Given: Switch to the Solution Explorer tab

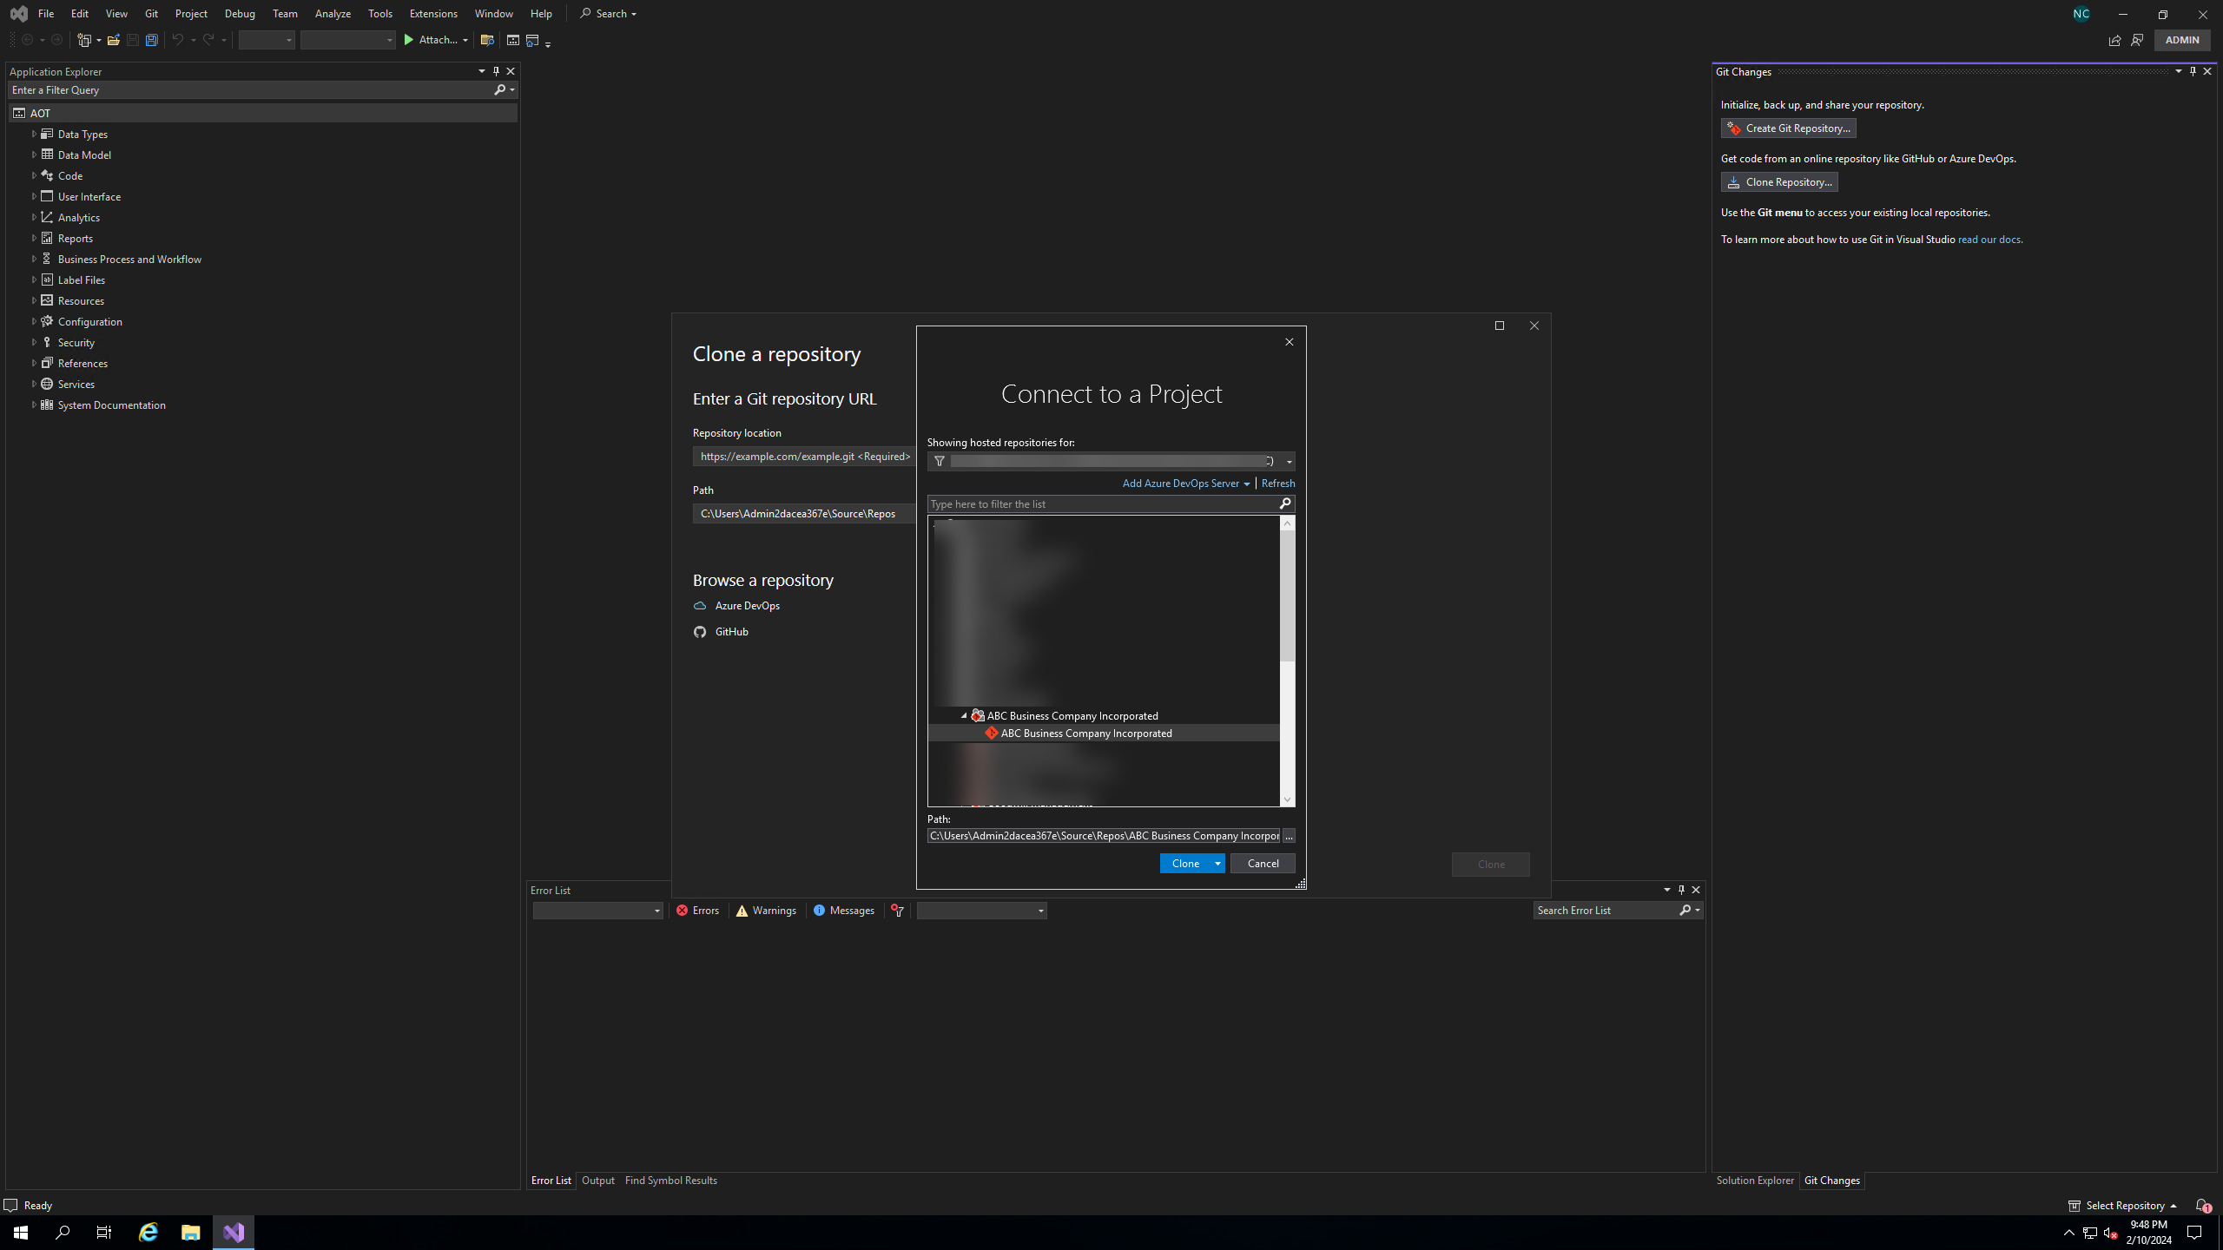Looking at the screenshot, I should tap(1754, 1180).
